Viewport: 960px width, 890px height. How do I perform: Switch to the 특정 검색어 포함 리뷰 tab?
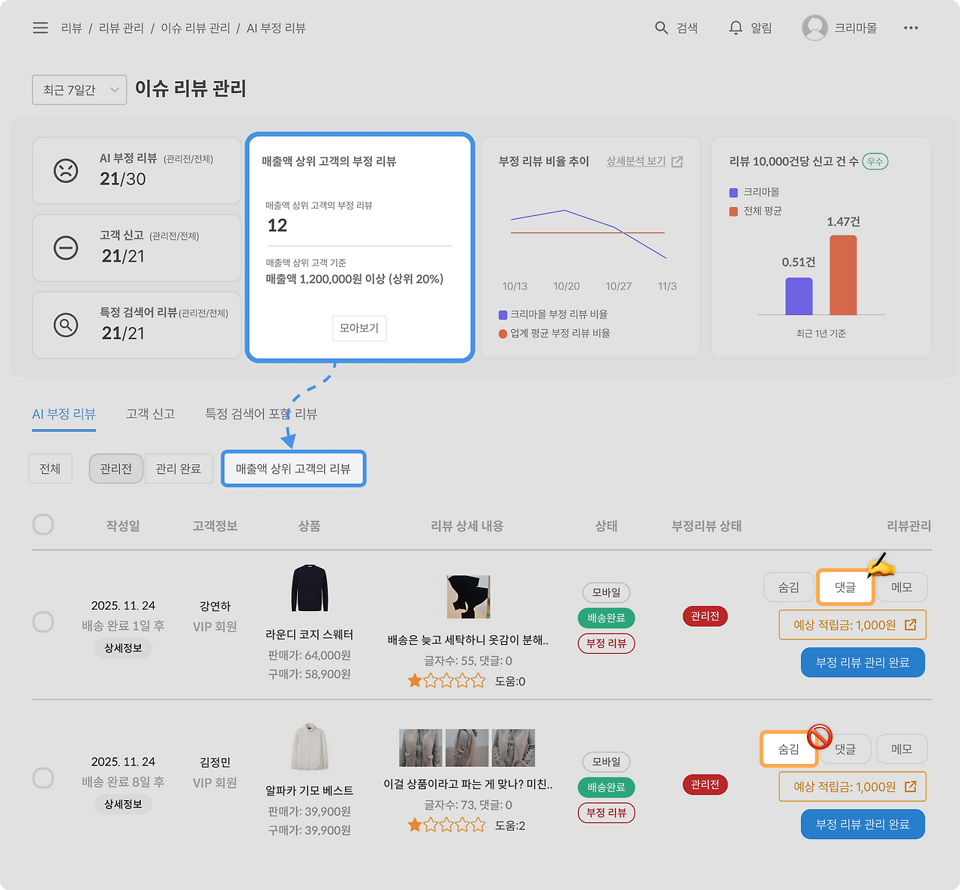click(x=260, y=413)
